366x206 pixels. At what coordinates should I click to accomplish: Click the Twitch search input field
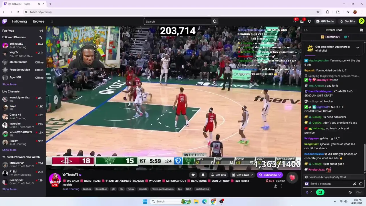click(177, 21)
